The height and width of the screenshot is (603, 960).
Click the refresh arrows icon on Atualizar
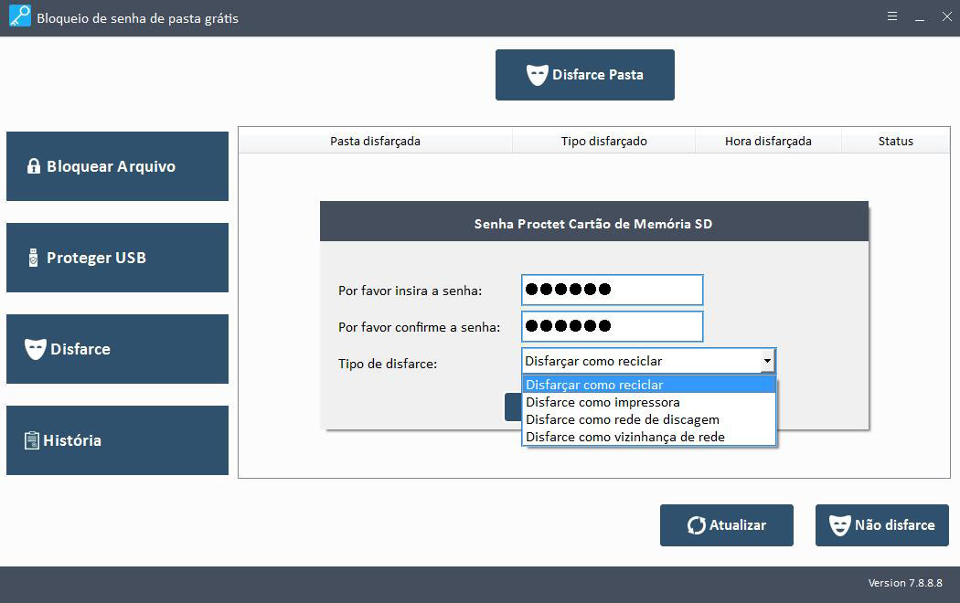click(696, 525)
